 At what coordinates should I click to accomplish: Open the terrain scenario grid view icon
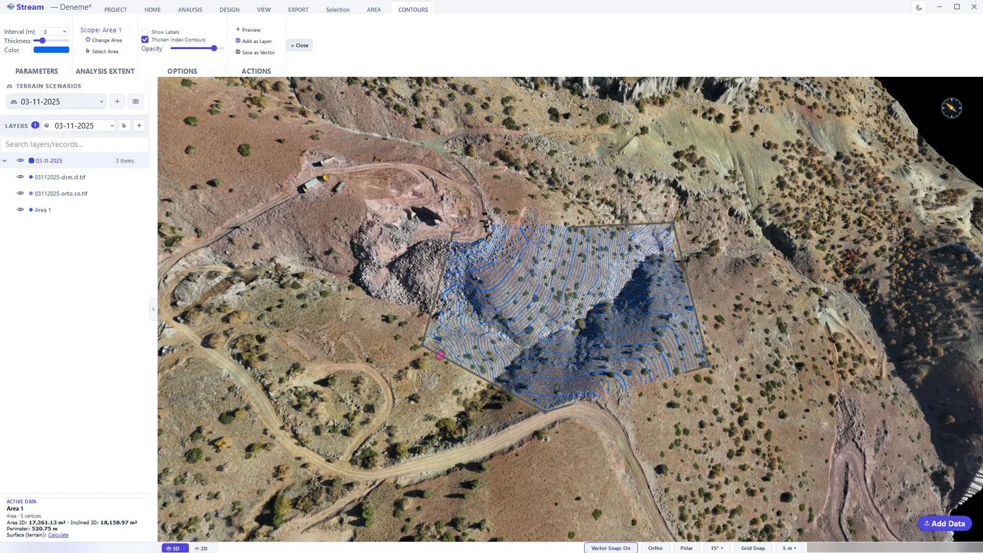(x=136, y=101)
